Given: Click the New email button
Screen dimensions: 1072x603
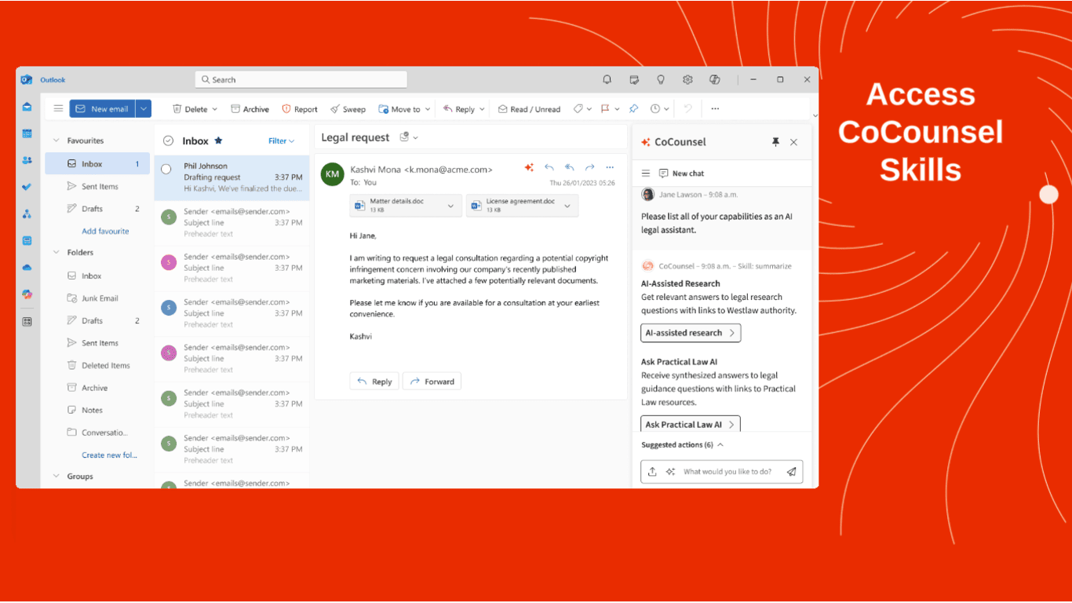Looking at the screenshot, I should [102, 109].
